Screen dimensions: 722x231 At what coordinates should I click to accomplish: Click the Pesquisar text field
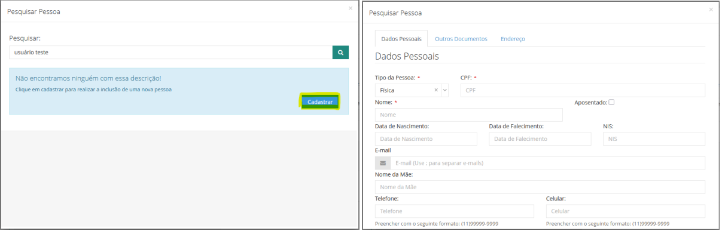tap(171, 53)
